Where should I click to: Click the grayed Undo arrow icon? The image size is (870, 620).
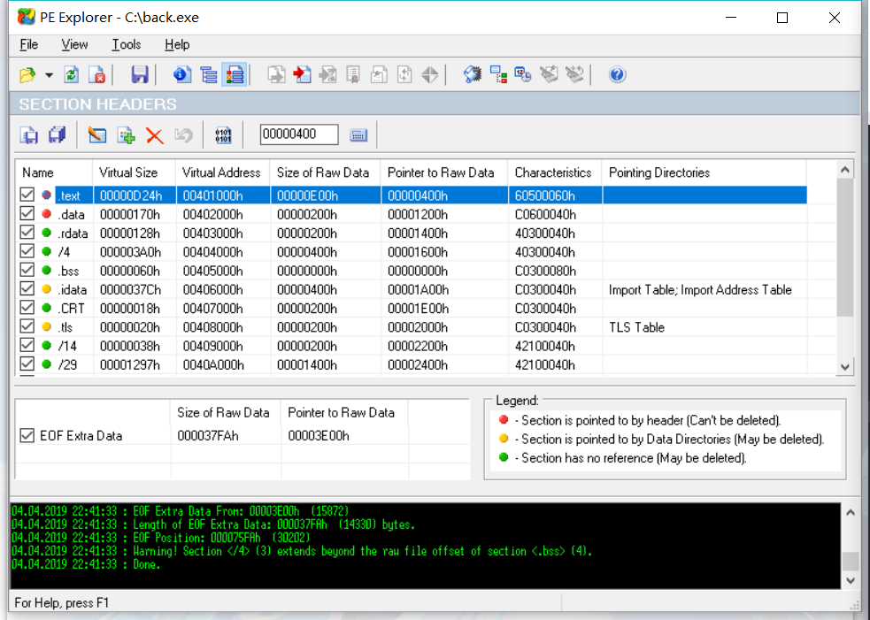pyautogui.click(x=183, y=135)
